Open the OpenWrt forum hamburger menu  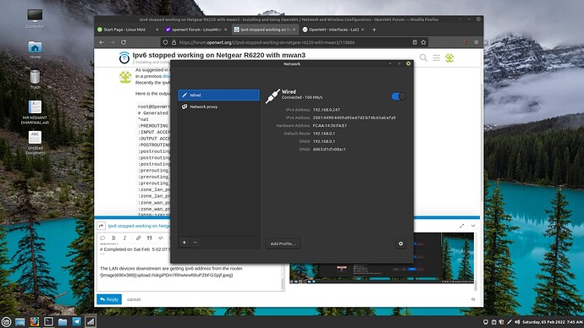(437, 57)
